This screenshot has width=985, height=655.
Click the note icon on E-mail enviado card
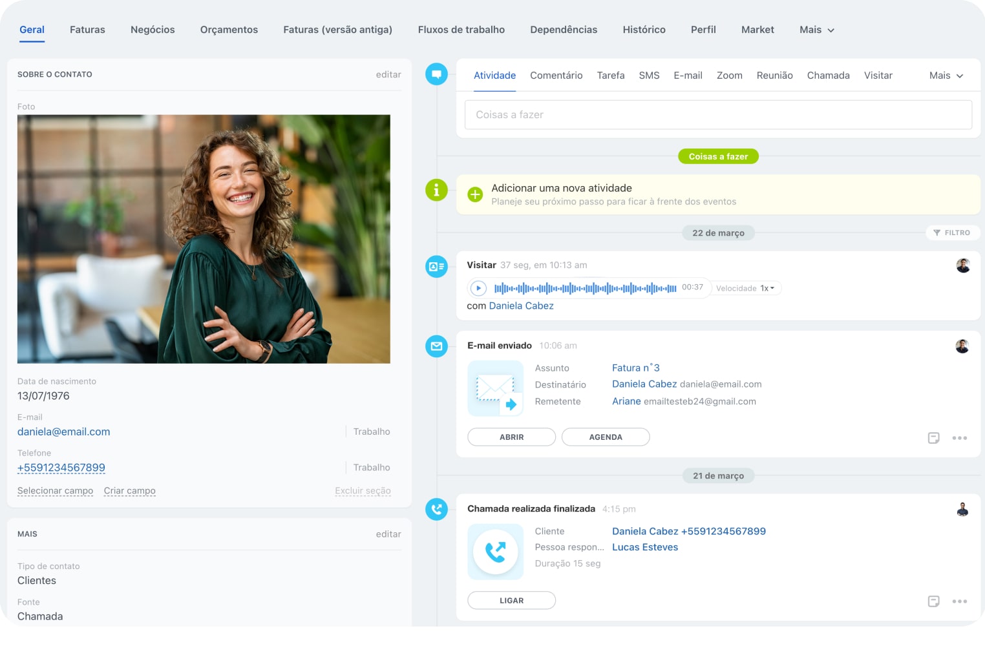(x=933, y=438)
